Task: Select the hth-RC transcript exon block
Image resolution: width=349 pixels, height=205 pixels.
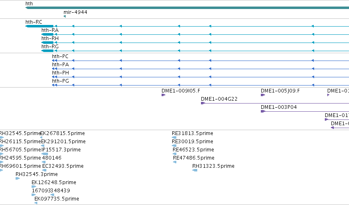Action: [x=39, y=26]
